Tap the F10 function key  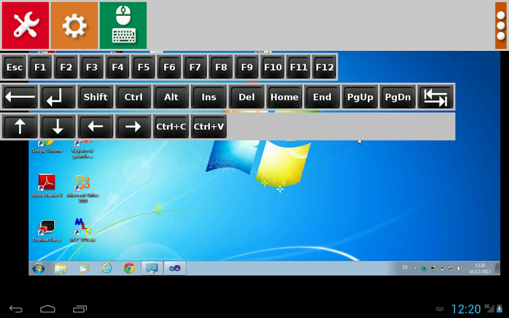[x=273, y=67]
